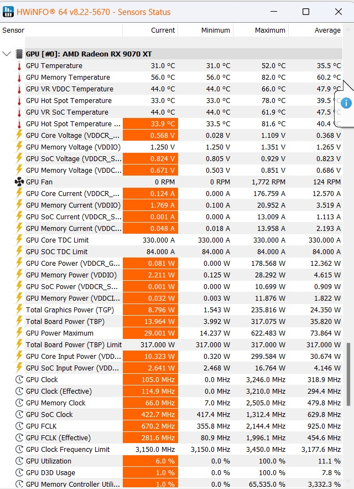Click lightning icon for Total Board Power (TBP) Limit
Image resolution: width=354 pixels, height=489 pixels.
pyautogui.click(x=19, y=344)
